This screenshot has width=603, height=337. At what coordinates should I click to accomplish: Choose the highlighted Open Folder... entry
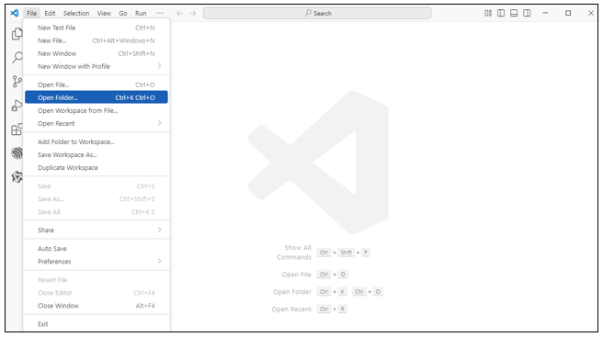(97, 97)
